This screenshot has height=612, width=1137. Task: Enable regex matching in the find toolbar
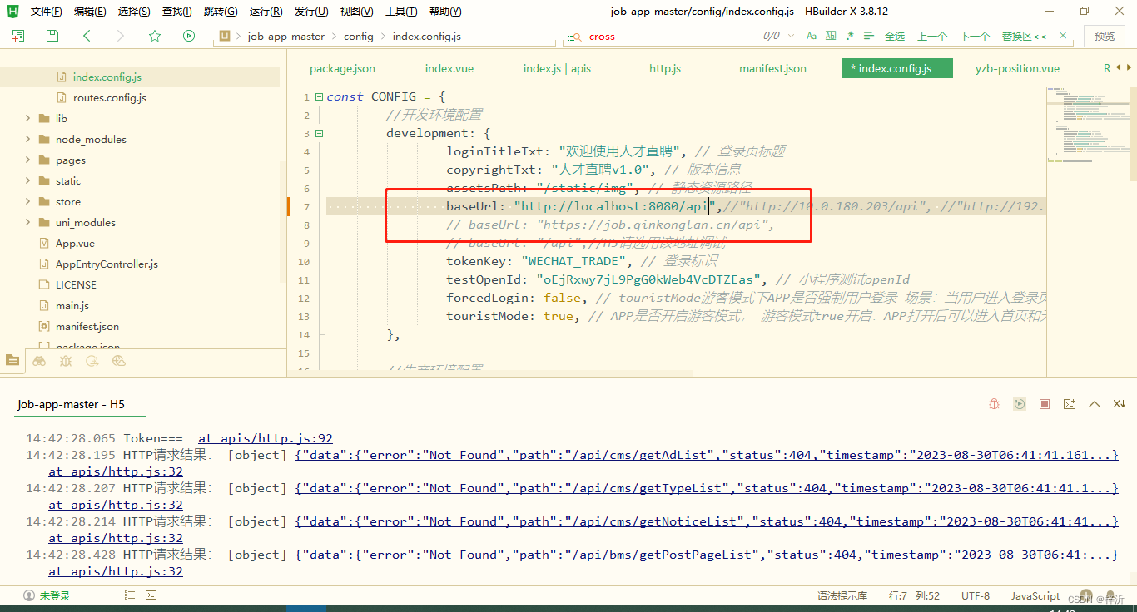click(851, 36)
